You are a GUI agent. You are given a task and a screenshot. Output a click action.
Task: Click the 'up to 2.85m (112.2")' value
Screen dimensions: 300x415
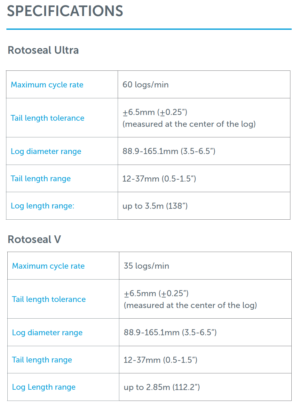[x=162, y=387]
